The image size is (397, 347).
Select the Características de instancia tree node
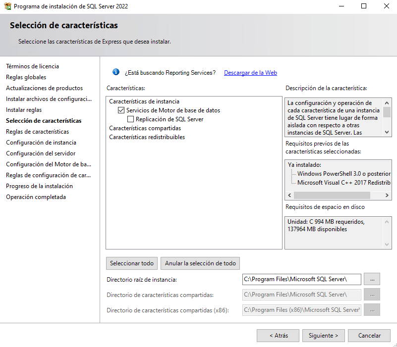144,101
